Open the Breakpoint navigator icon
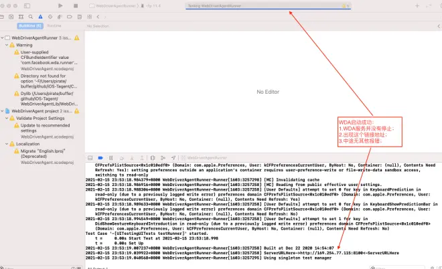 coord(70,17)
